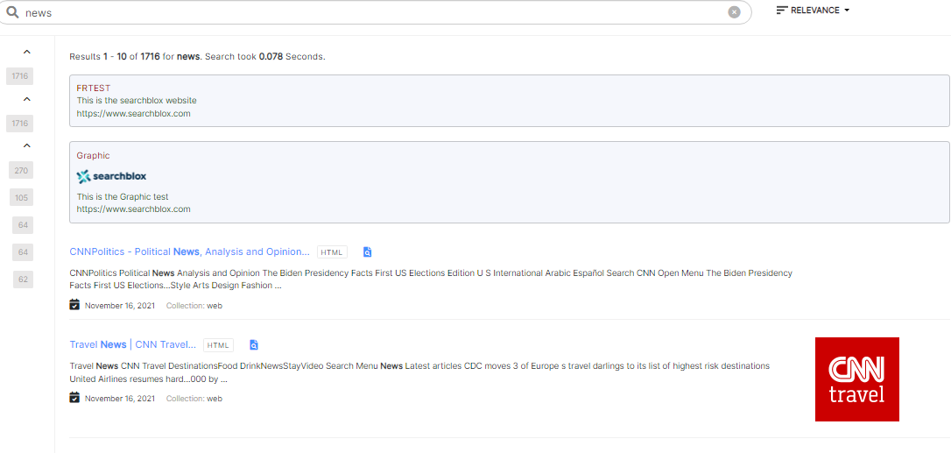This screenshot has width=951, height=453.
Task: Select the second 1716 facet count
Action: (x=20, y=124)
